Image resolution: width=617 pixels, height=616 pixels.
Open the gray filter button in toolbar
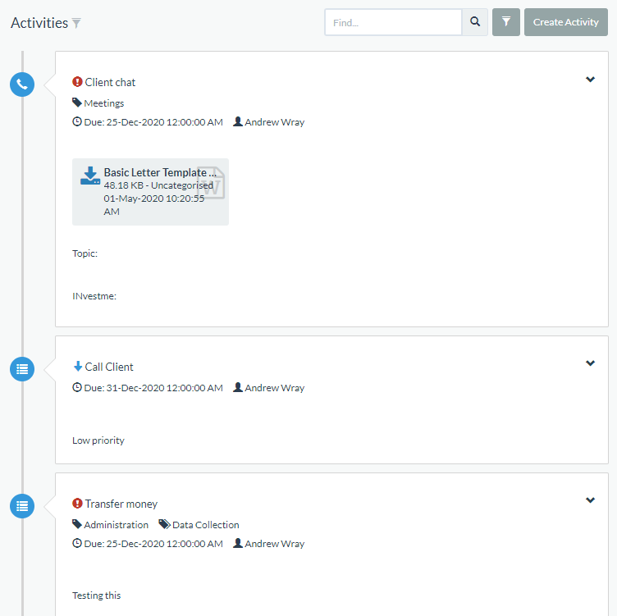tap(506, 22)
